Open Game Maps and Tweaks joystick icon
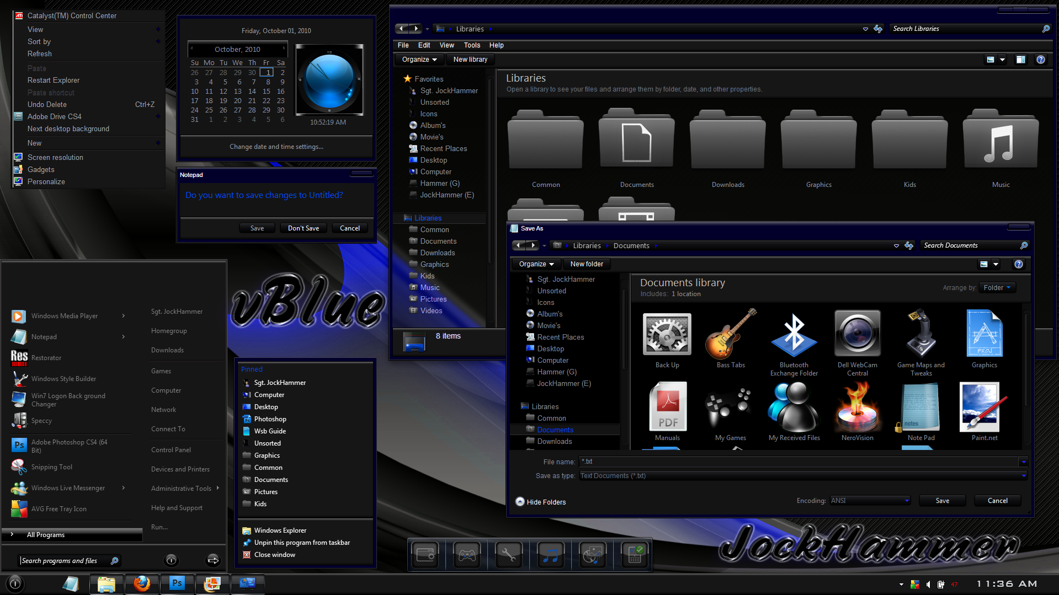1059x595 pixels. click(920, 334)
